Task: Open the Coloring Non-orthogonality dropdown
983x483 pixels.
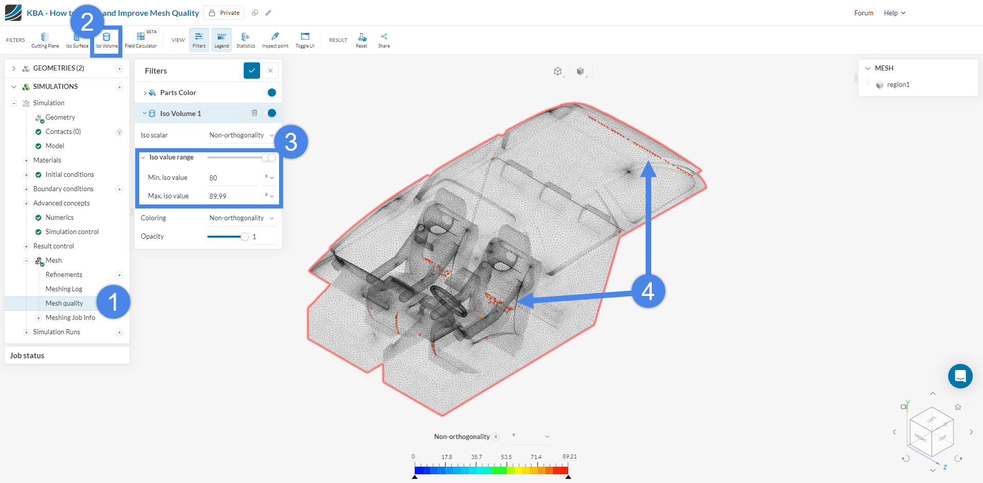Action: pyautogui.click(x=241, y=218)
